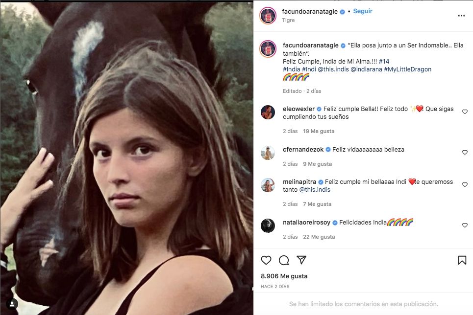473x315 pixels.
Task: Open the Tigre location link
Action: pyautogui.click(x=288, y=21)
